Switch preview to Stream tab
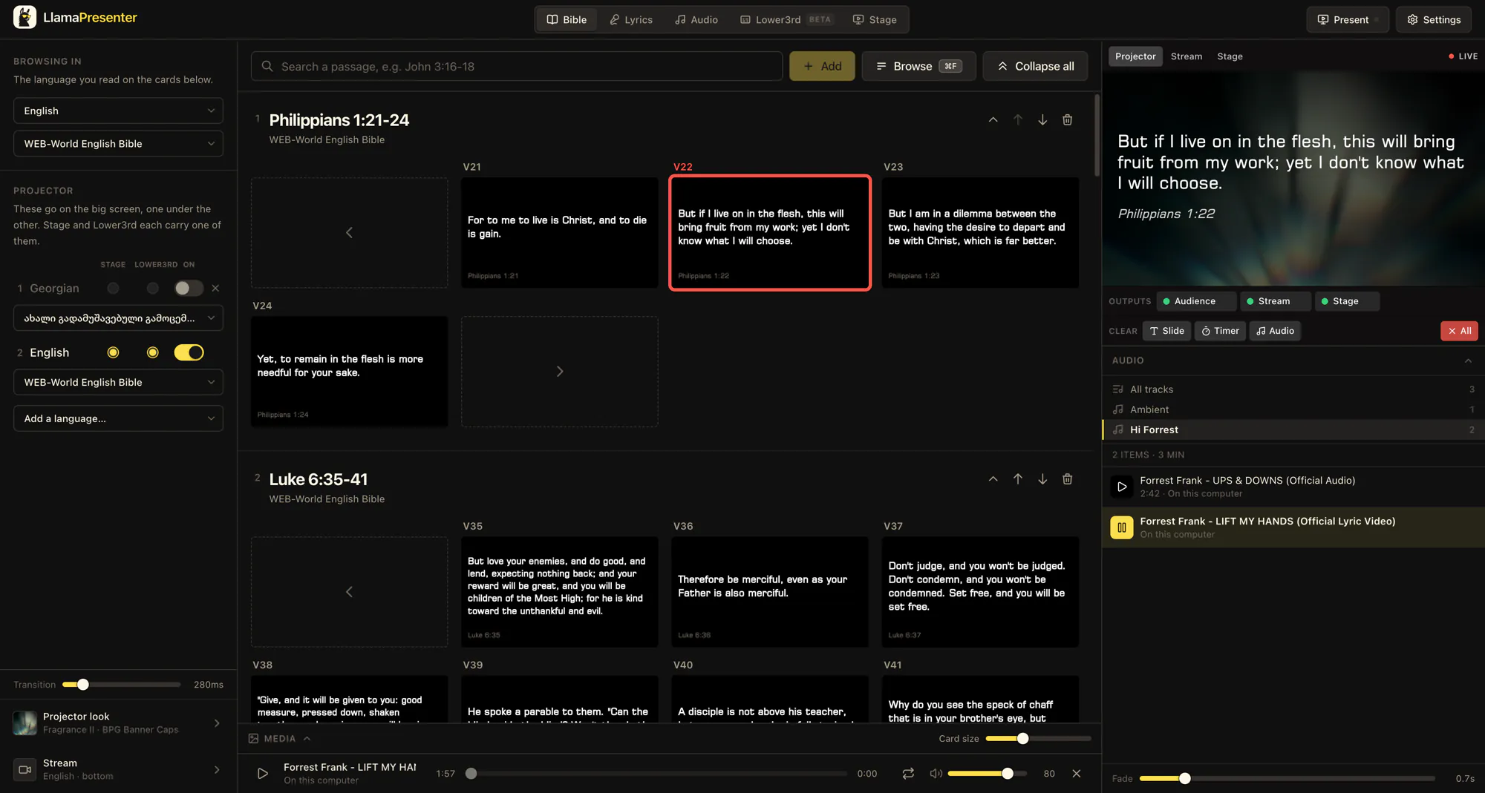Viewport: 1485px width, 793px height. tap(1186, 56)
